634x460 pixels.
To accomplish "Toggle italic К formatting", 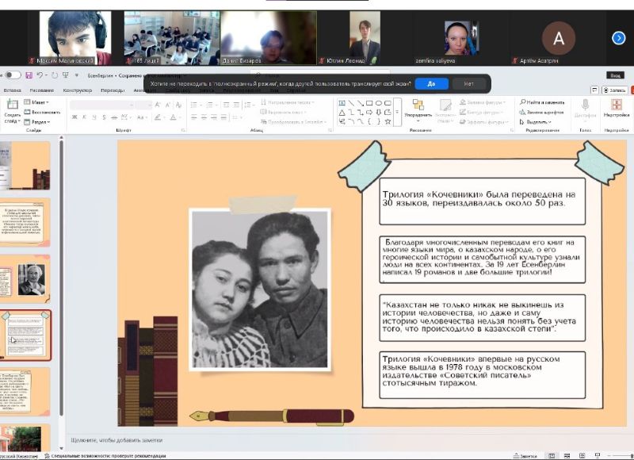I will [86, 117].
